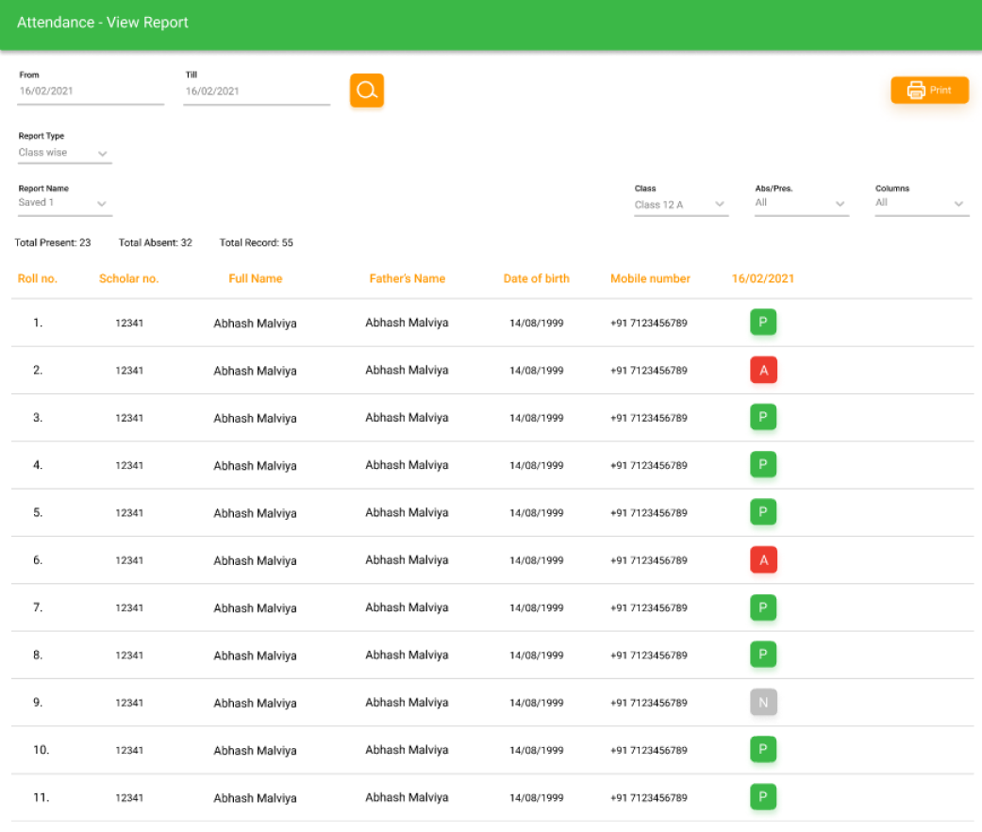
Task: Click the Absent badge for roll 6
Action: point(763,559)
